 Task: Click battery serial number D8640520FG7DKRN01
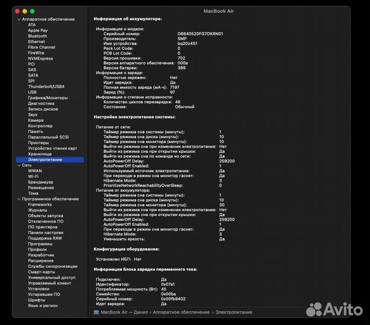point(200,34)
